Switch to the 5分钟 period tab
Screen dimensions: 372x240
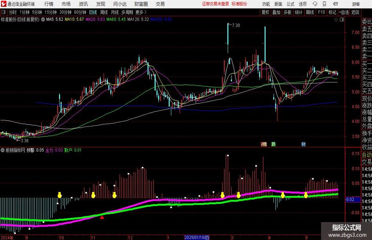pyautogui.click(x=37, y=12)
